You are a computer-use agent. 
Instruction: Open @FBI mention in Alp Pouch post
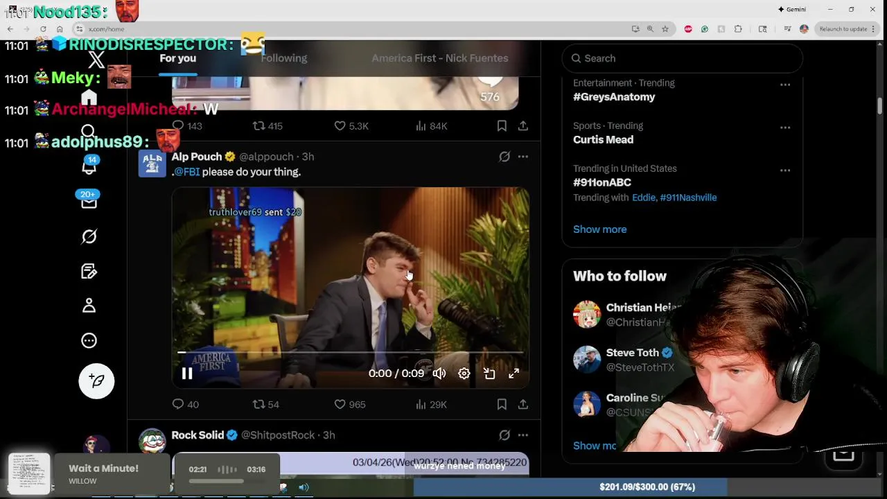click(x=186, y=172)
